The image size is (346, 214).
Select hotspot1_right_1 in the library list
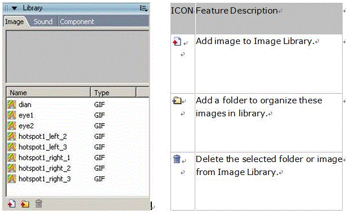77,158
